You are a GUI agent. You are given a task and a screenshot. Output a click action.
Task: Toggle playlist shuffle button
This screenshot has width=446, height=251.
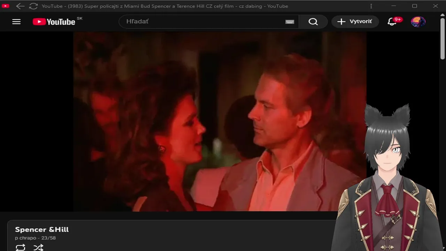tap(38, 248)
